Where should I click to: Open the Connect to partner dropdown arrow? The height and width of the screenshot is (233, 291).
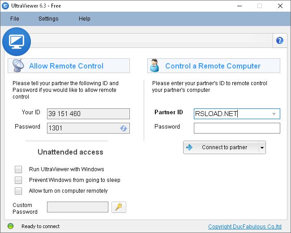[x=262, y=147]
